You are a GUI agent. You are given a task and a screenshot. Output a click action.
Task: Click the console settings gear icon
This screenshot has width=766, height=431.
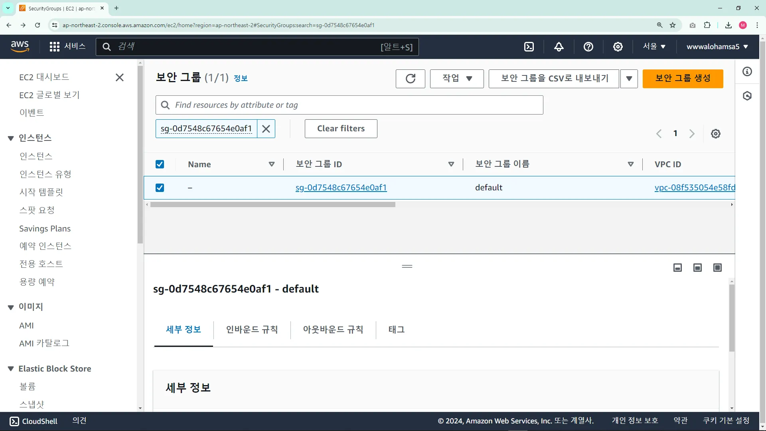coord(618,47)
